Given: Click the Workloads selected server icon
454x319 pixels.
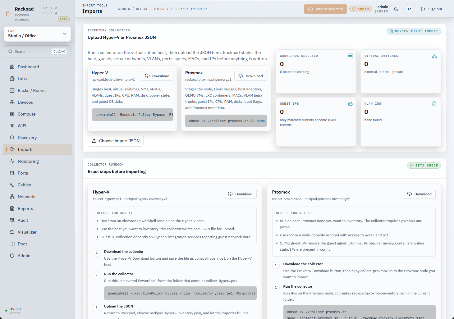Looking at the screenshot, I should pyautogui.click(x=350, y=56).
